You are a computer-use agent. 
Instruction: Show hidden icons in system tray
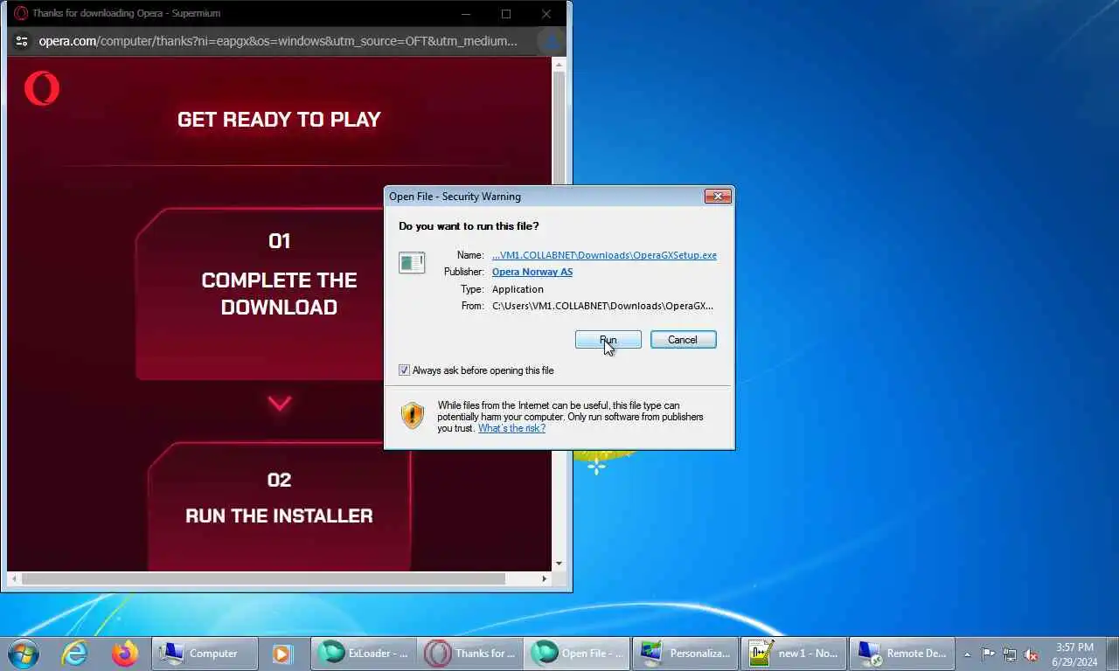pos(968,654)
